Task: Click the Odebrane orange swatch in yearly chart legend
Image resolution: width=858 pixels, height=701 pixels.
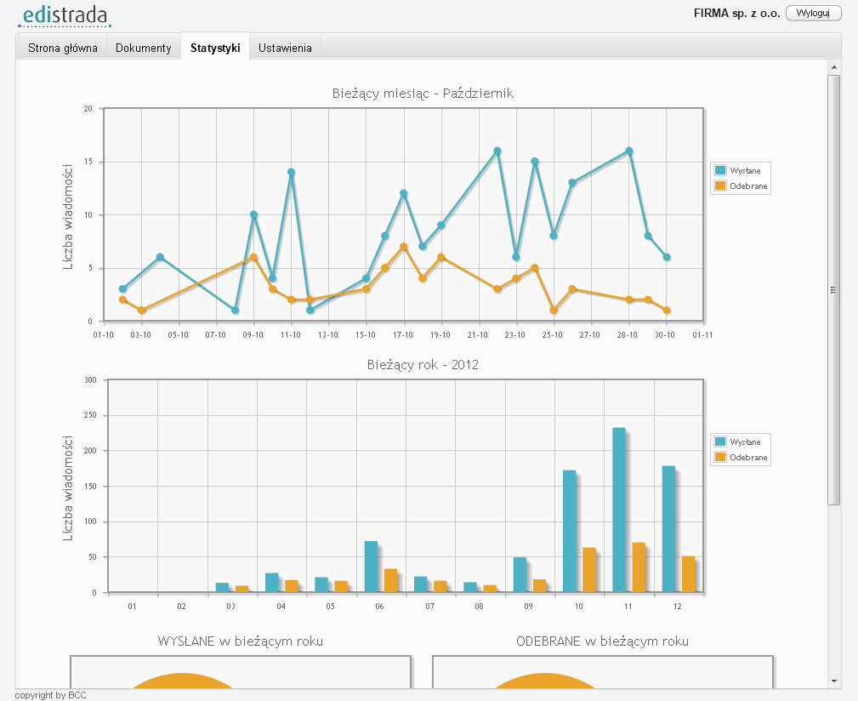Action: (720, 457)
